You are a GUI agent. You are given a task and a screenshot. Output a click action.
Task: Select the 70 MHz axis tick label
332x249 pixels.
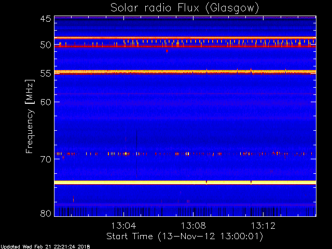point(46,159)
